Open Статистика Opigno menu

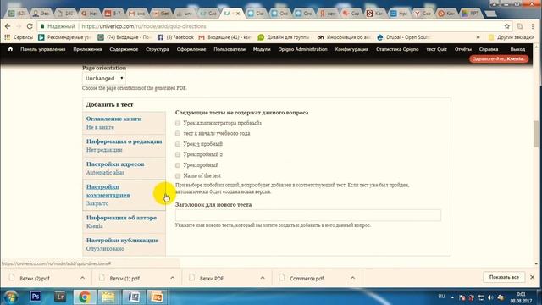397,49
